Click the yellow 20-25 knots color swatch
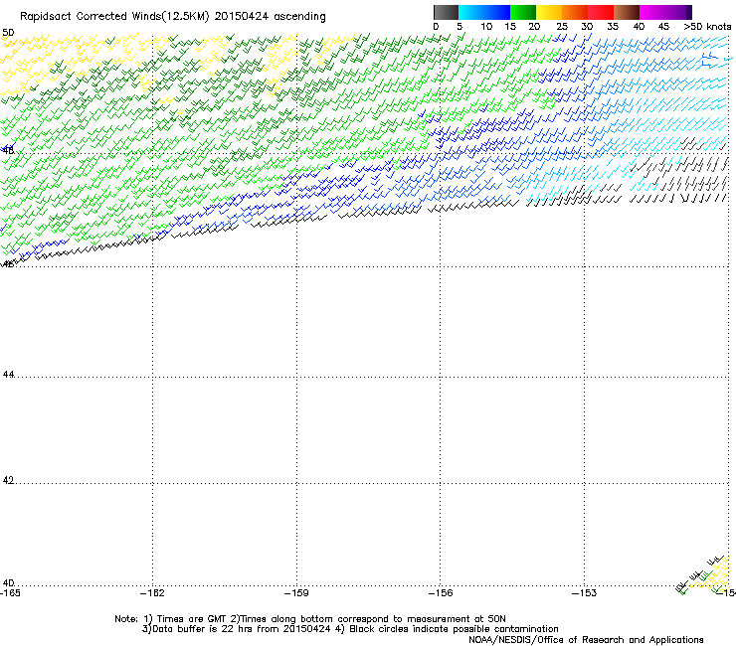 click(x=549, y=12)
